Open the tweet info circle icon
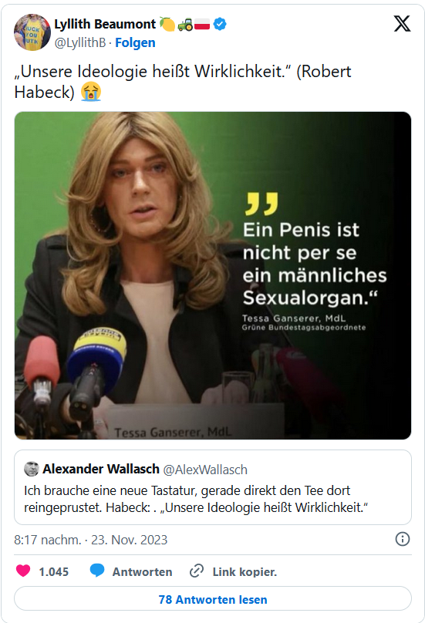The height and width of the screenshot is (623, 425). point(403,539)
